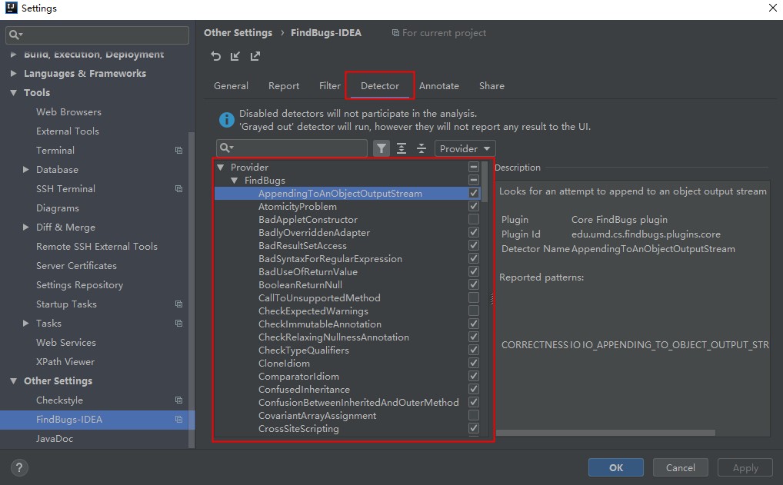Expand the Tasks settings node
The height and width of the screenshot is (485, 783).
26,324
